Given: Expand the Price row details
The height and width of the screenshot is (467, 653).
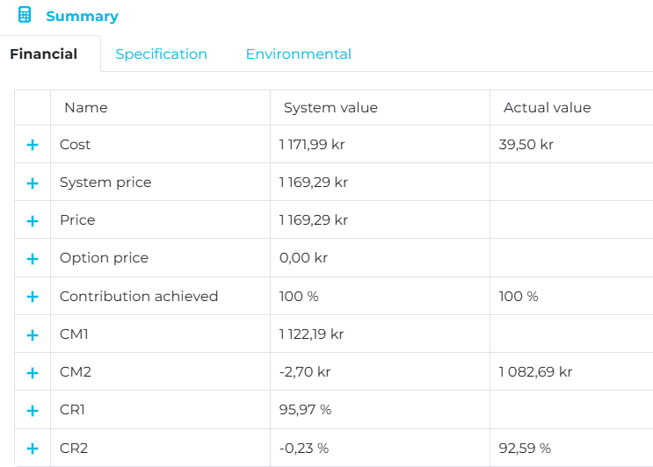Looking at the screenshot, I should [x=33, y=220].
